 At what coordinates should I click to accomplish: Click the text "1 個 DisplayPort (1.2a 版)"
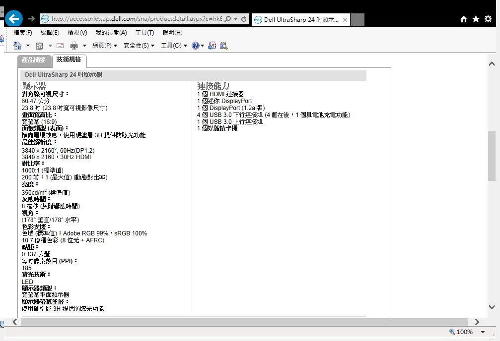pos(231,108)
